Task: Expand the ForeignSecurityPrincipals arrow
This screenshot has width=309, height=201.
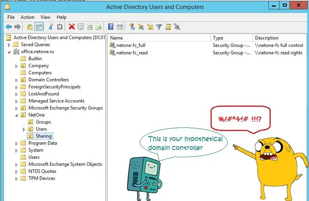Action: (16, 87)
